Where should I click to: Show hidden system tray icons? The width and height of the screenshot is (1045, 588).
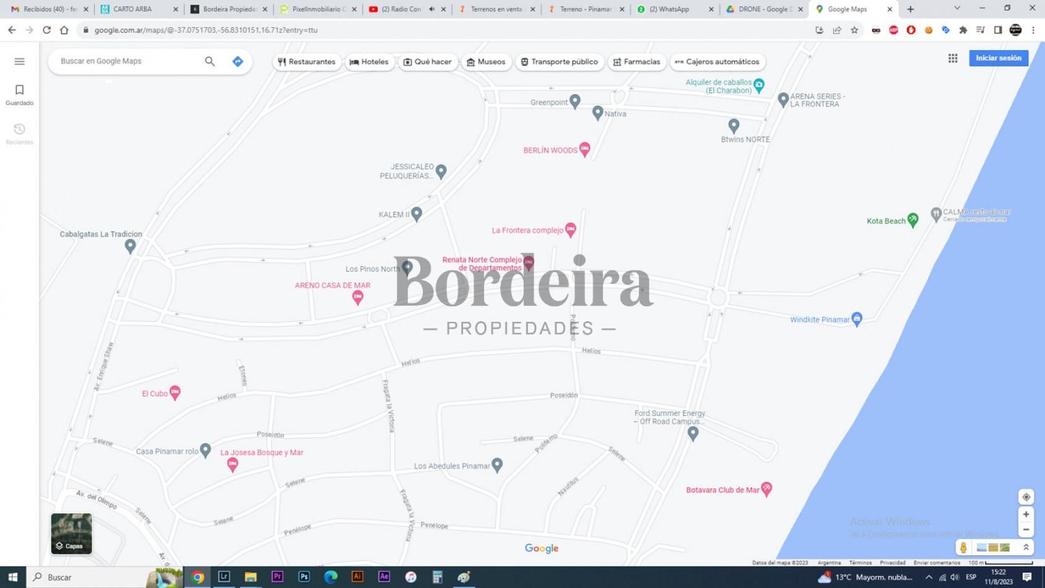point(929,577)
